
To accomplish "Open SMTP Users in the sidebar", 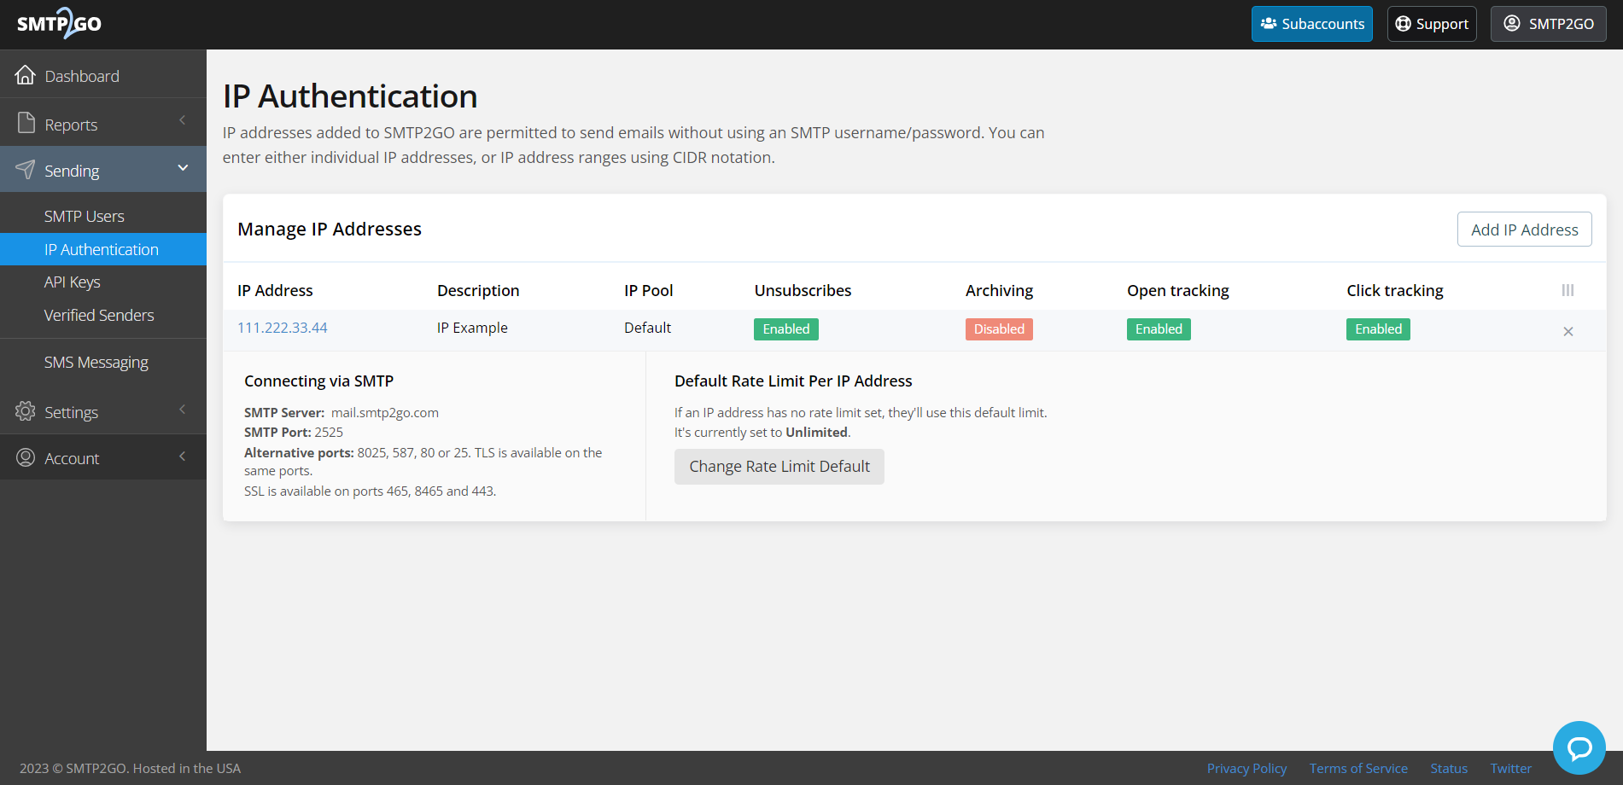I will [x=84, y=217].
